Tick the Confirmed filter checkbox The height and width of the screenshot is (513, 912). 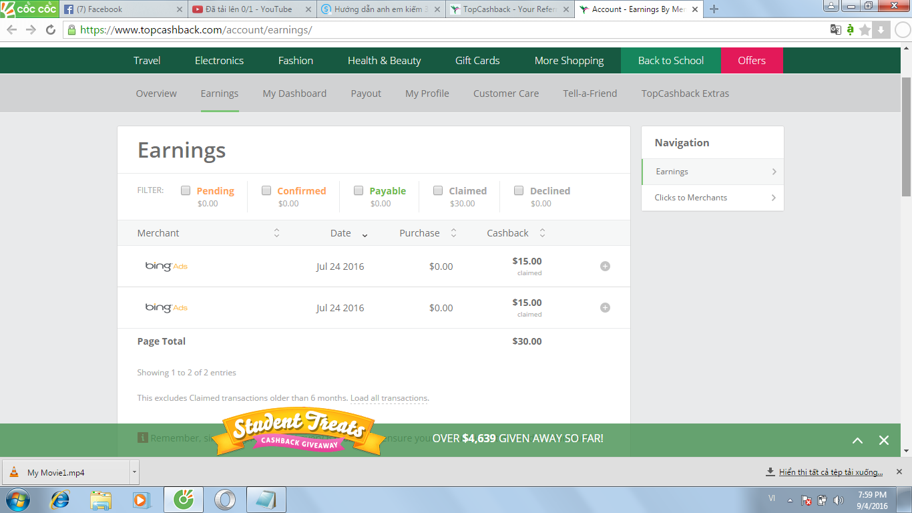click(266, 190)
